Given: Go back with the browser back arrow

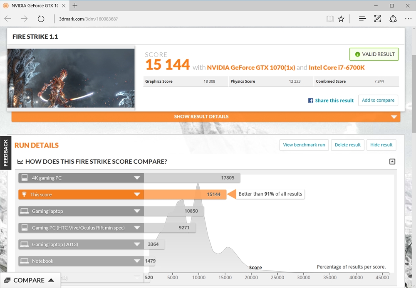Looking at the screenshot, I should [x=7, y=19].
